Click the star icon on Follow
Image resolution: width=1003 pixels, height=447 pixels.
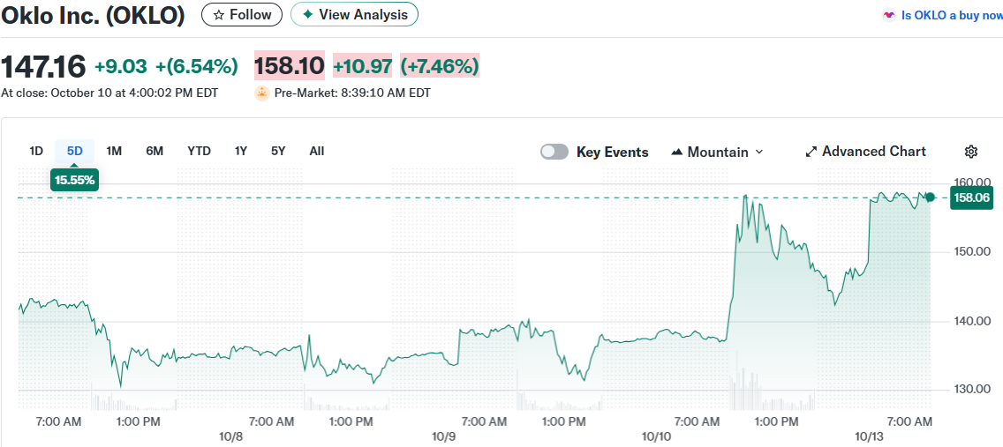[219, 15]
